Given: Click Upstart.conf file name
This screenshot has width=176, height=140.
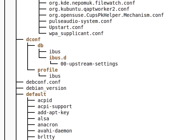Looking at the screenshot, I should tap(66, 28).
